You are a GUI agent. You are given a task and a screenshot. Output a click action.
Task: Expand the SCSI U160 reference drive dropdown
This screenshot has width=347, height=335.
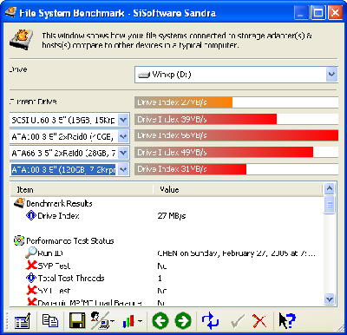click(123, 120)
